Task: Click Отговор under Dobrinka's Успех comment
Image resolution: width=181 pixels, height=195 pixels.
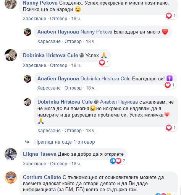Action: [x=58, y=66]
